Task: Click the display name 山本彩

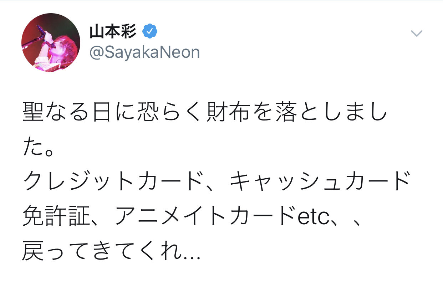Action: point(113,32)
